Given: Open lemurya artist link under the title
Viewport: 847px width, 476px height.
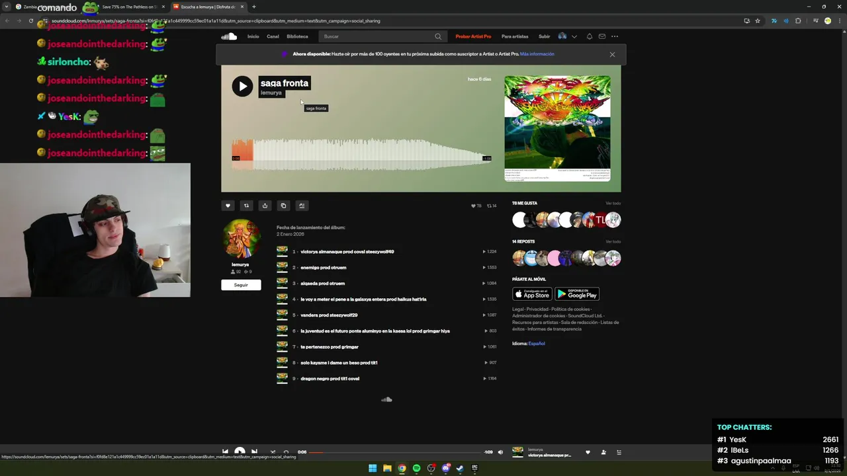Looking at the screenshot, I should pyautogui.click(x=271, y=93).
